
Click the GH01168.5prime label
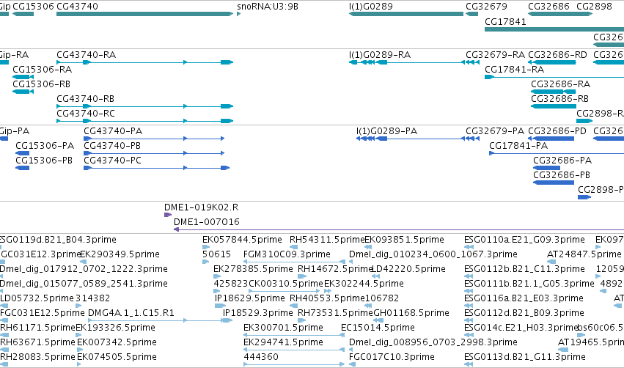(x=411, y=313)
